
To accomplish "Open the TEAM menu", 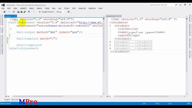I will point(47,8).
